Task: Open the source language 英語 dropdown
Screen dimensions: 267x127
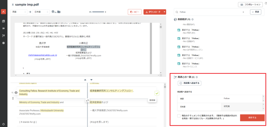Action: (19, 12)
